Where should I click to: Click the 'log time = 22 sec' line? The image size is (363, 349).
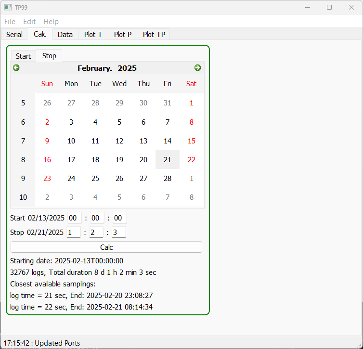tap(81, 307)
